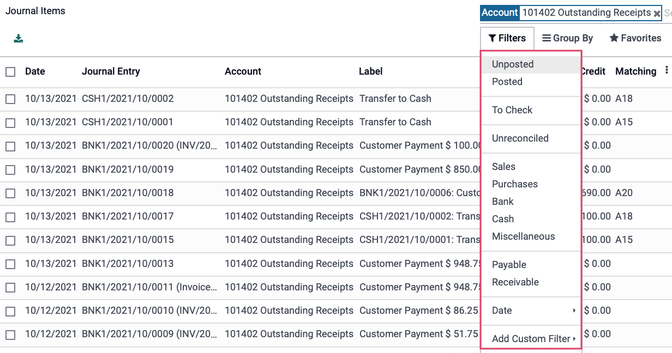
Task: Click the export download icon
Action: coord(19,38)
